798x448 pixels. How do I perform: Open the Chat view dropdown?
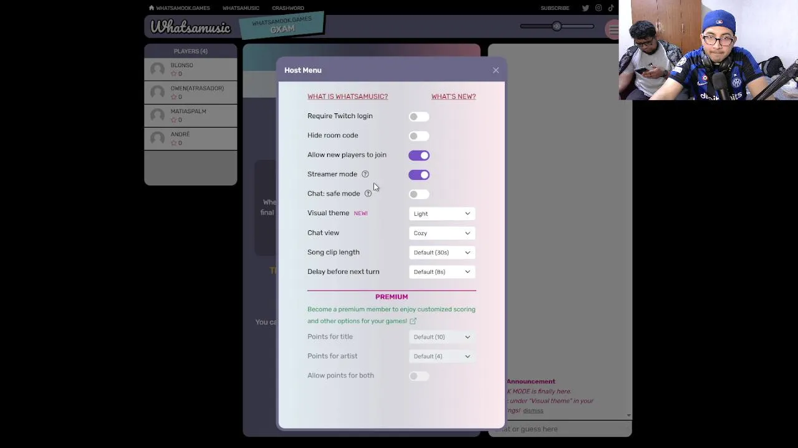(x=442, y=233)
